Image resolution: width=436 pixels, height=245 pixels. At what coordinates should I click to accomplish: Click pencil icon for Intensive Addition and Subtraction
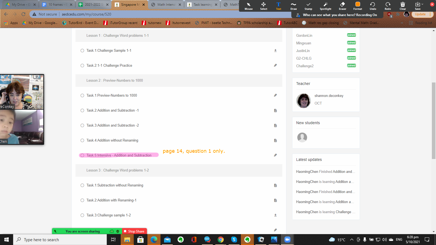coord(275,155)
